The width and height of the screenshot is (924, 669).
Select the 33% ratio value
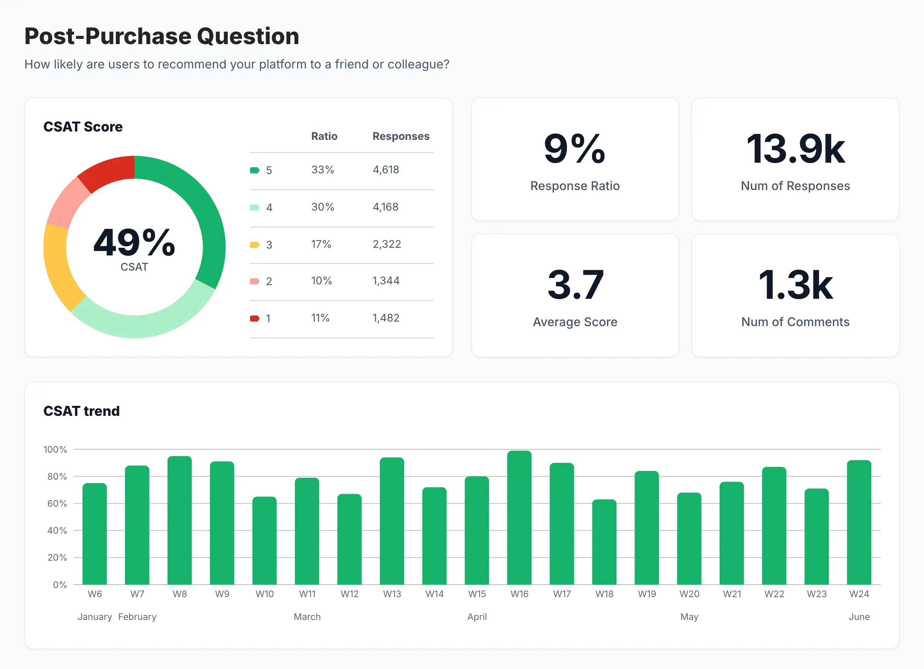[323, 170]
